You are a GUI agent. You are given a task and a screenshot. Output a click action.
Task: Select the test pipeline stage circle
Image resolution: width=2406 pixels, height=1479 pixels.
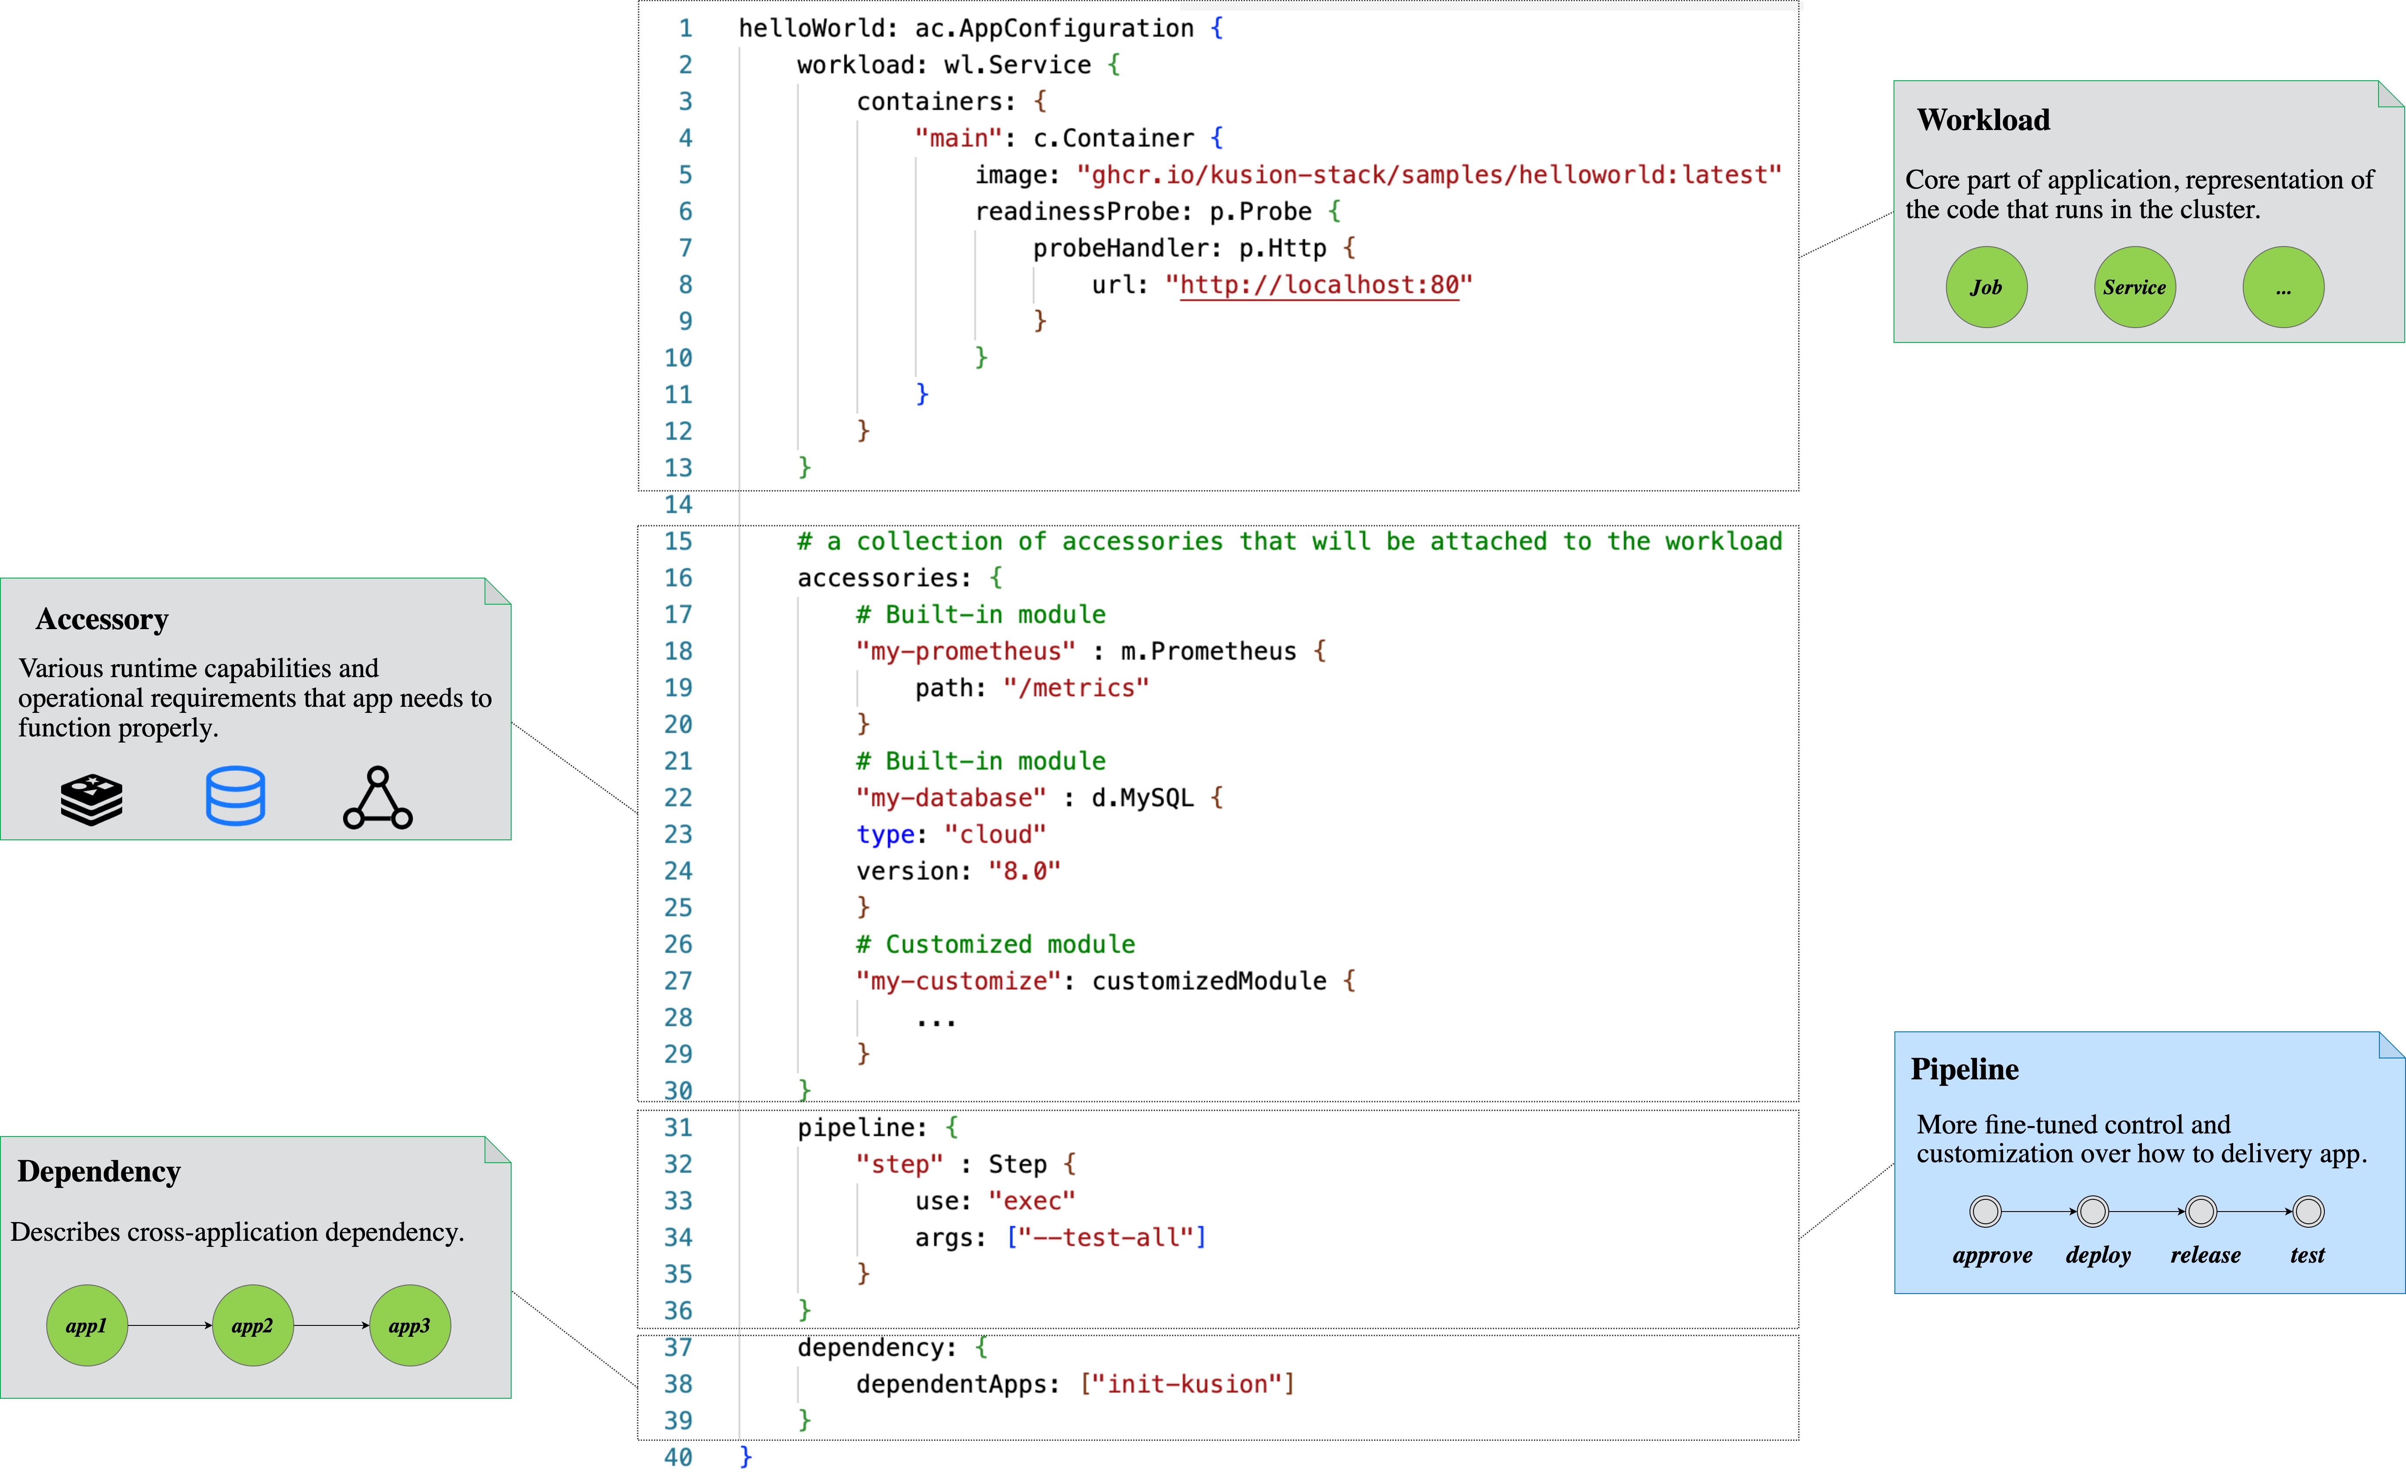click(2307, 1211)
